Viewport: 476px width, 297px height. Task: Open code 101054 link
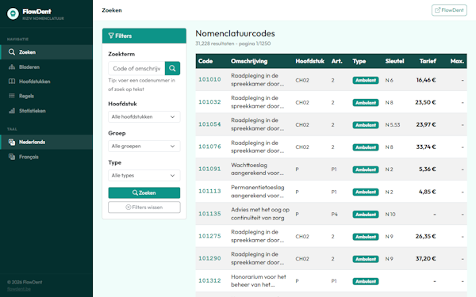(209, 124)
